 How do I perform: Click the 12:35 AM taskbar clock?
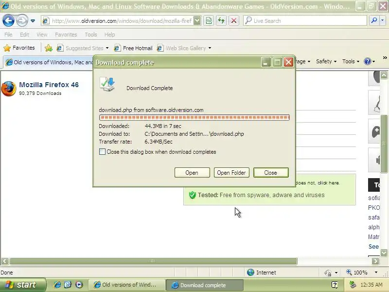(x=371, y=285)
